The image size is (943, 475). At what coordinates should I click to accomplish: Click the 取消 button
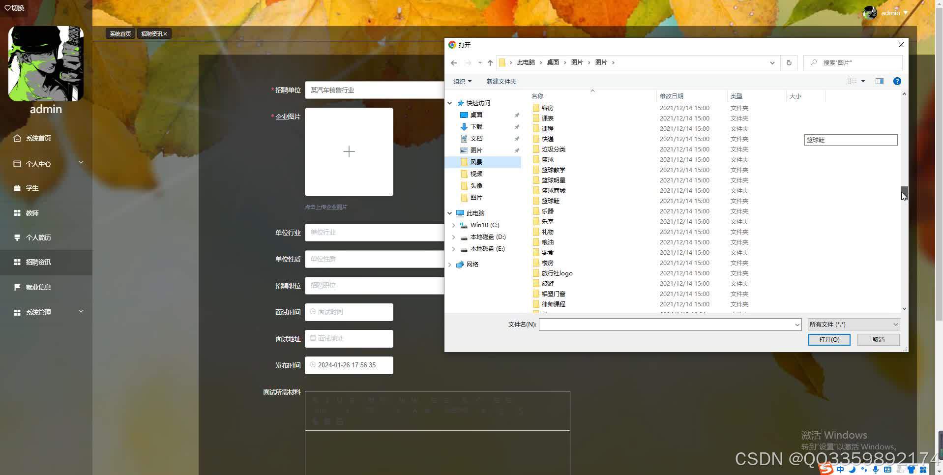click(878, 340)
